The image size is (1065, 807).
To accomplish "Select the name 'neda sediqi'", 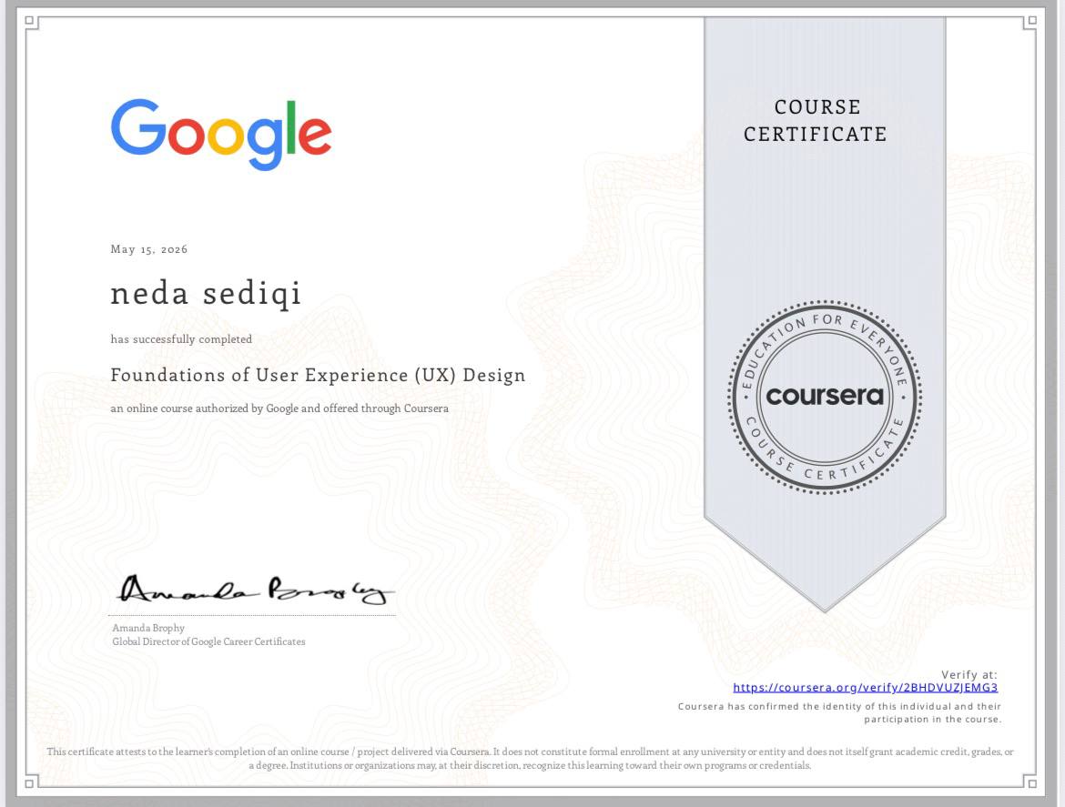I will coord(206,294).
